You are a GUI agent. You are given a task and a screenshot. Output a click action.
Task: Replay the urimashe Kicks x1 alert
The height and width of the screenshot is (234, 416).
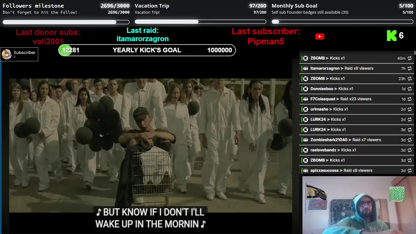coord(409,109)
